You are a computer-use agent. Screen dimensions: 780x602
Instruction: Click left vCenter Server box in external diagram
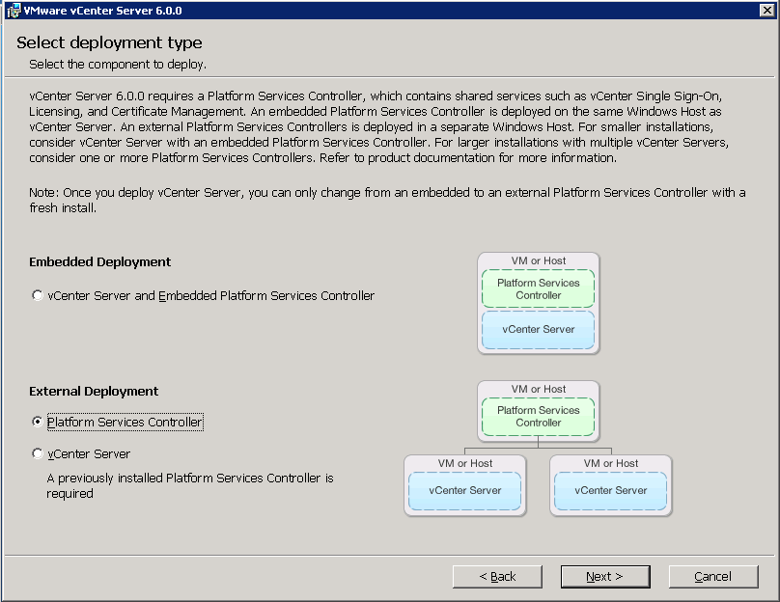click(x=465, y=491)
